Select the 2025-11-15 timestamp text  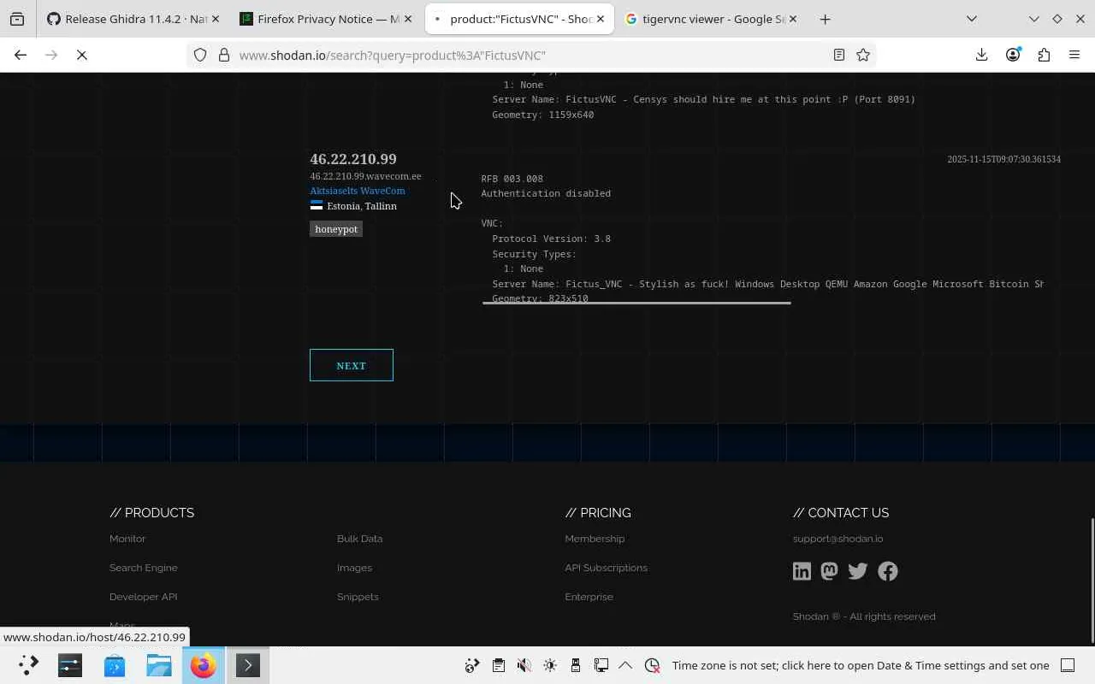pyautogui.click(x=1003, y=159)
